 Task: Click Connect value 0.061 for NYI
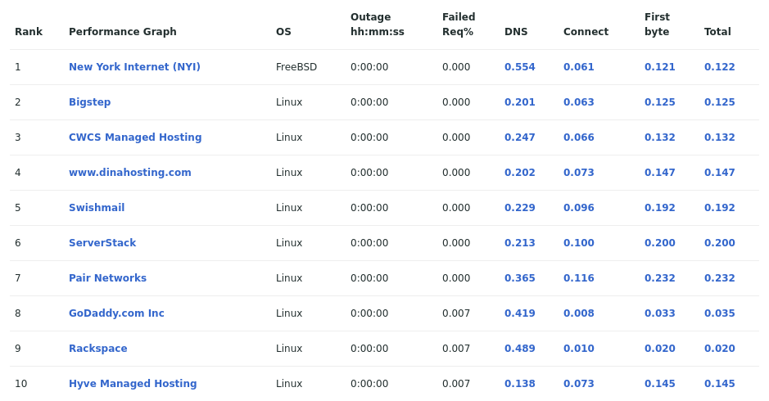pos(579,67)
